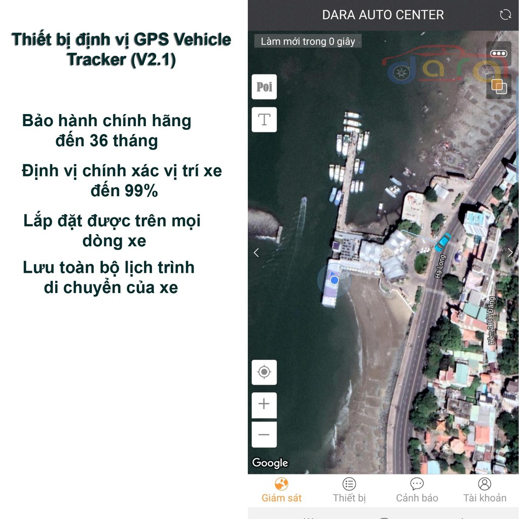Click the Hẻm 2 Hải Đăng street label
The image size is (519, 519).
coord(491,320)
